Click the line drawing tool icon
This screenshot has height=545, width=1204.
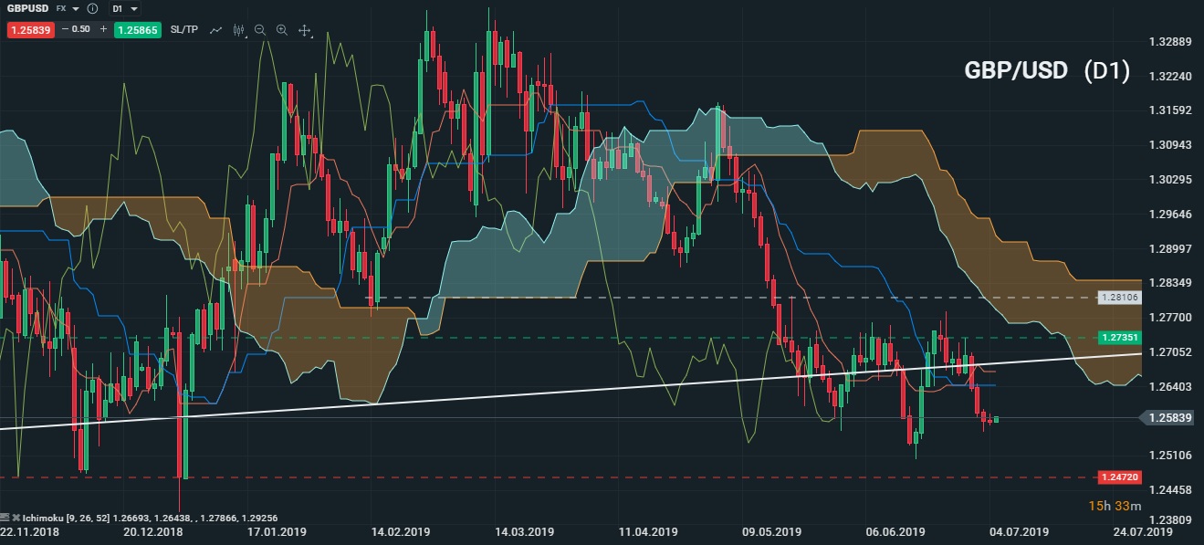click(216, 29)
